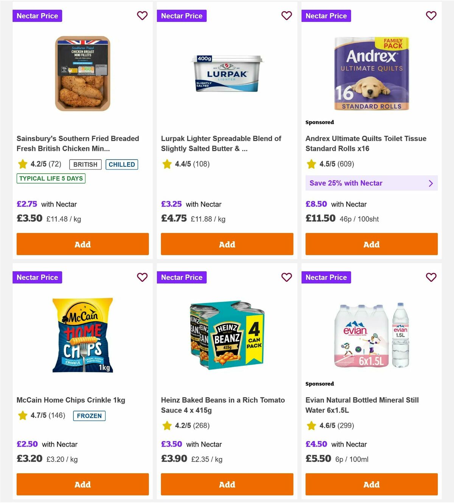Click the star icon beside McCain's 4.7/5 rating

[x=22, y=416]
